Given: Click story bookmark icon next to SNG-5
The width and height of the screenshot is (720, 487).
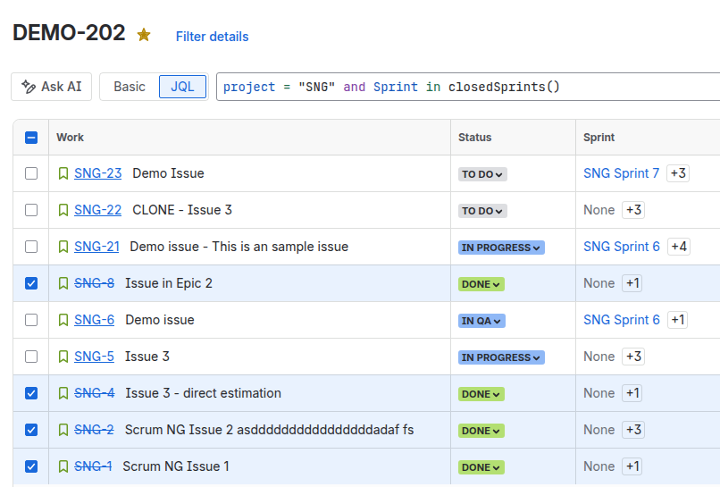Looking at the screenshot, I should coord(63,357).
